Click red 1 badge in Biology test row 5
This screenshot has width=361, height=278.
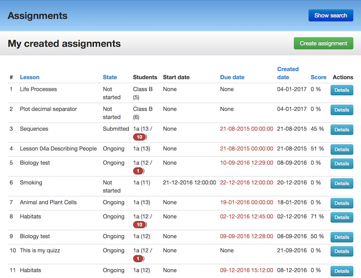(138, 171)
